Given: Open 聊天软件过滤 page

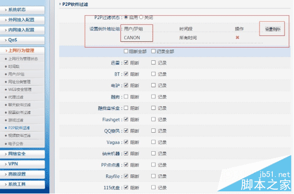Looking at the screenshot, I should tap(19, 105).
